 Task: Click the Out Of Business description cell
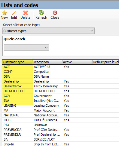[x=47, y=120]
